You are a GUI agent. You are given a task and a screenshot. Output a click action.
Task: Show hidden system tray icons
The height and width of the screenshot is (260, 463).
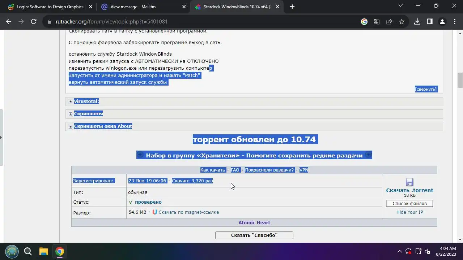[x=400, y=251]
